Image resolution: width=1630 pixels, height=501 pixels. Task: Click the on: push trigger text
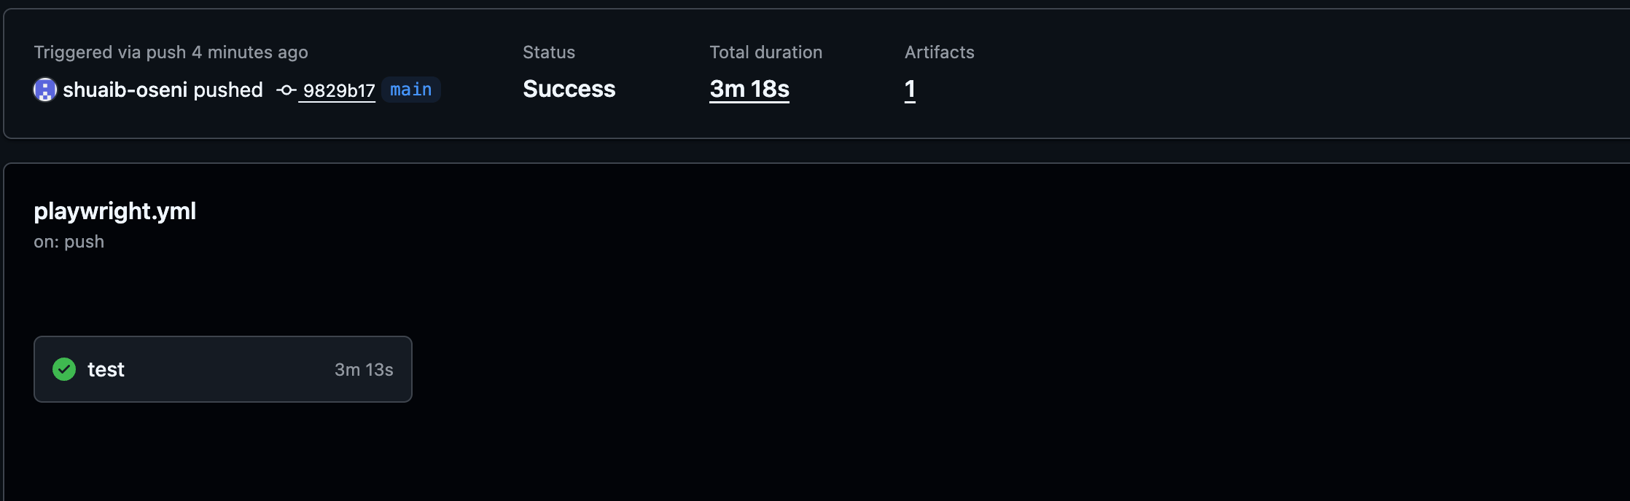coord(69,242)
